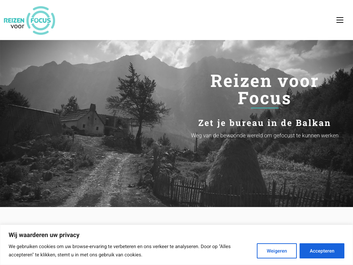Click the 'Zet je bureau in de Balkan' subheading
The width and height of the screenshot is (353, 265).
coord(264,123)
